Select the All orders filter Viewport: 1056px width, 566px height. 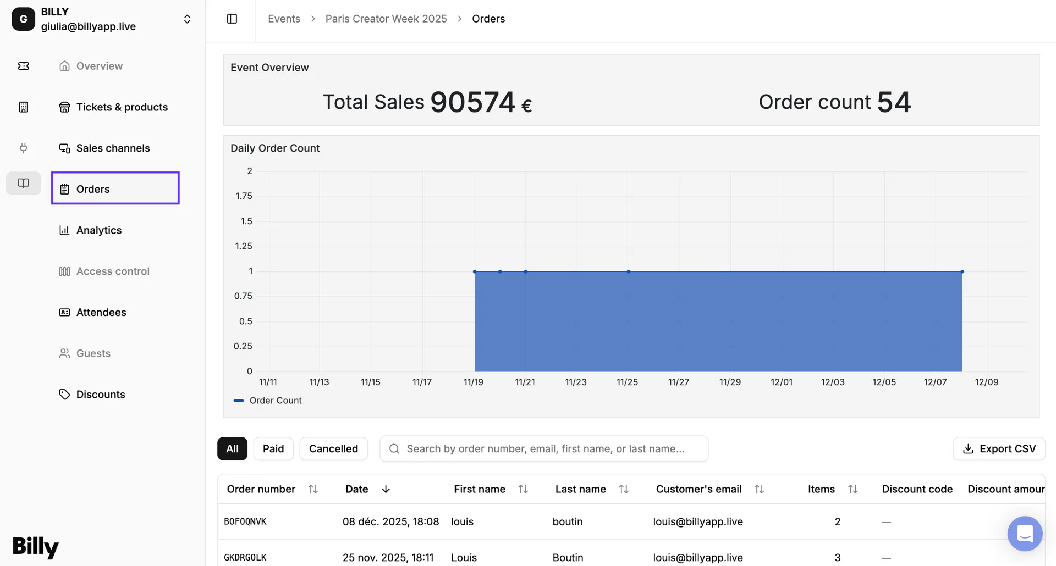tap(232, 449)
